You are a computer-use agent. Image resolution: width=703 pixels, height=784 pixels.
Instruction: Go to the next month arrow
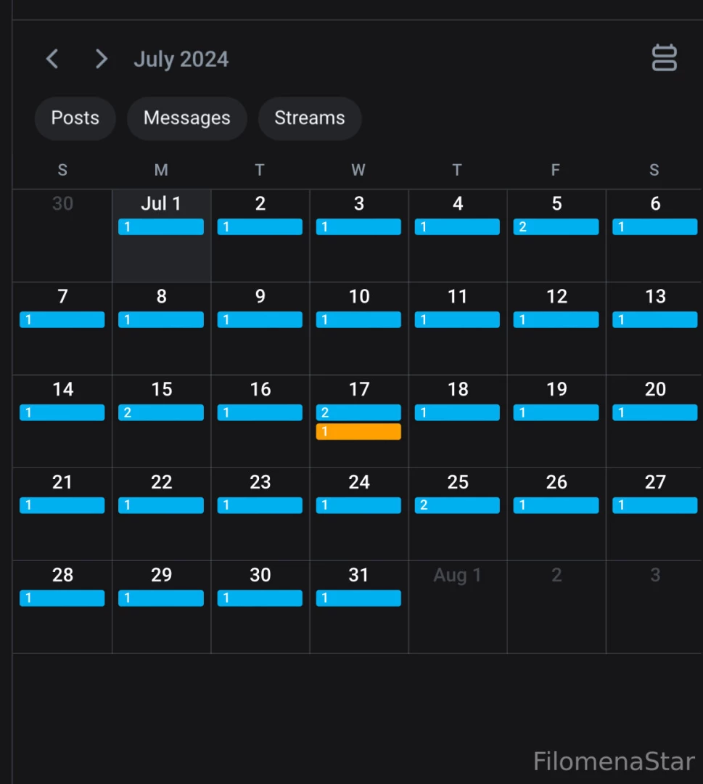click(102, 59)
